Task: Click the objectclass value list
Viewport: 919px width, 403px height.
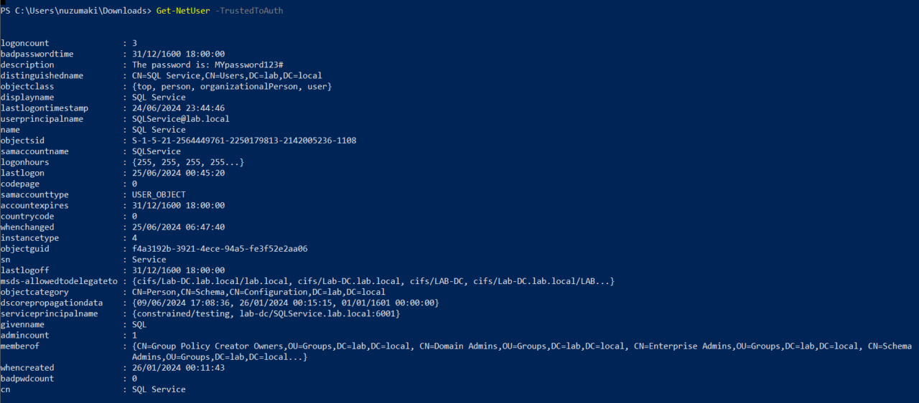Action: click(232, 87)
